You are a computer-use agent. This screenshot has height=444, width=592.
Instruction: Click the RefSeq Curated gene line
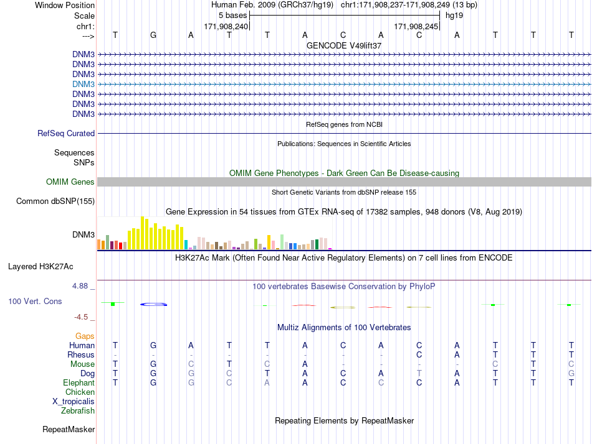pyautogui.click(x=344, y=134)
